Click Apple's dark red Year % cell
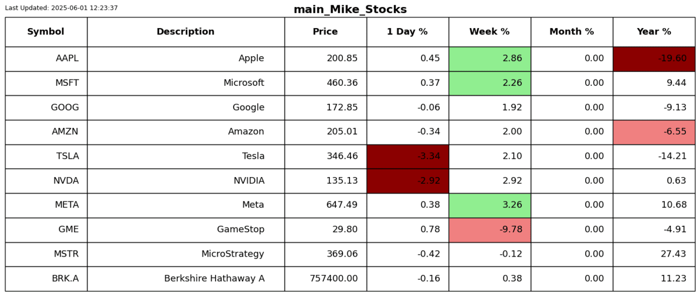This screenshot has width=700, height=296. pos(654,59)
